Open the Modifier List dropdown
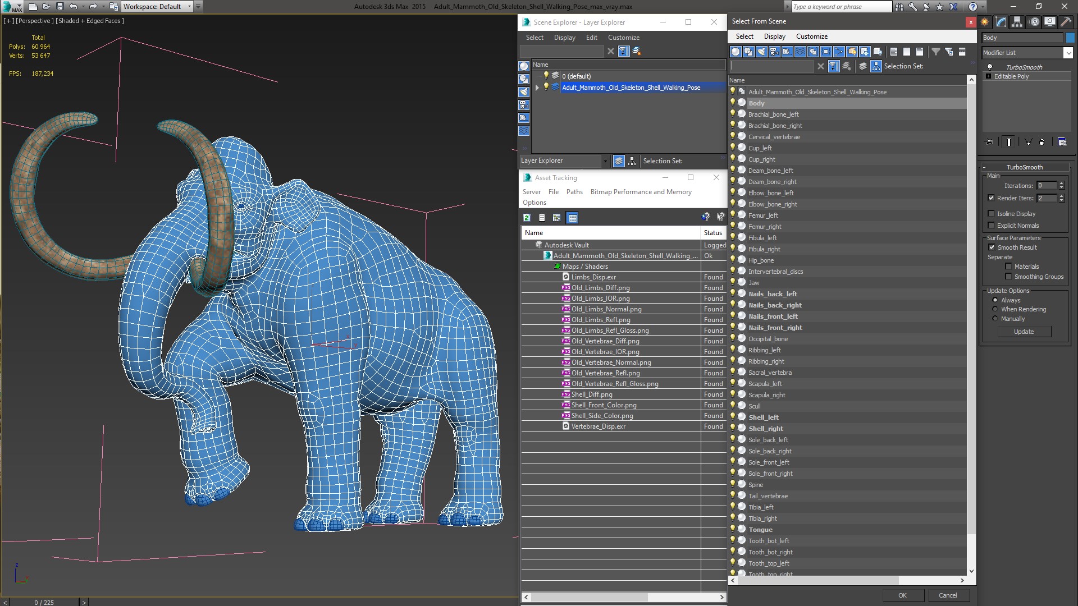The image size is (1078, 606). [1068, 53]
